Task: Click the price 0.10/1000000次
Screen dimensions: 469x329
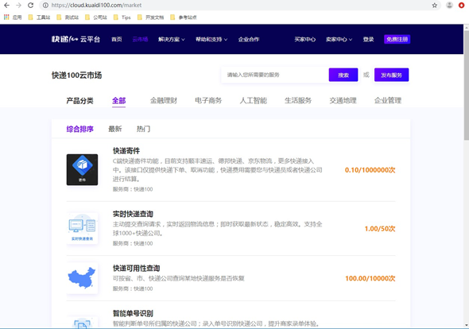Action: 370,170
